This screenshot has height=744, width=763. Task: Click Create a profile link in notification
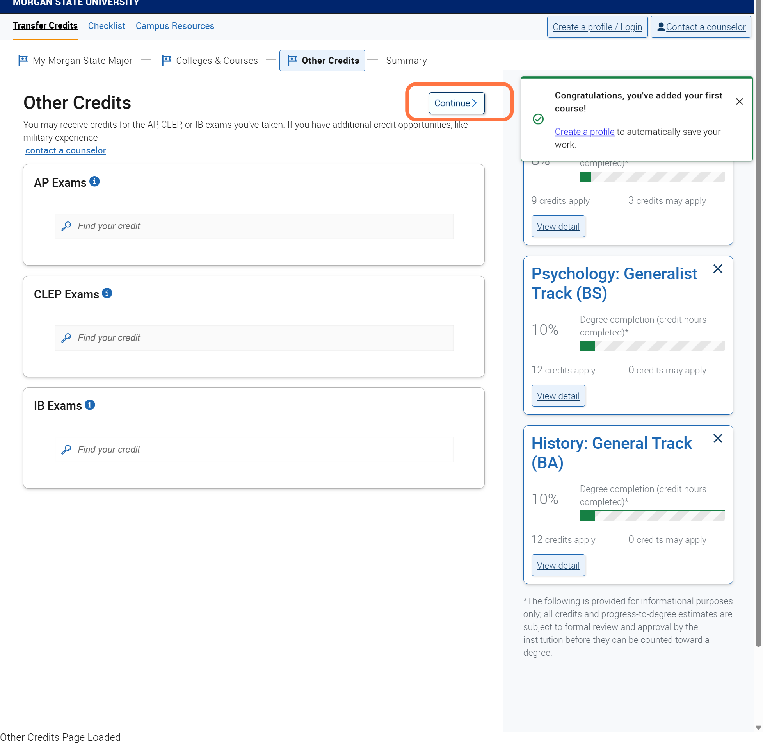point(585,132)
